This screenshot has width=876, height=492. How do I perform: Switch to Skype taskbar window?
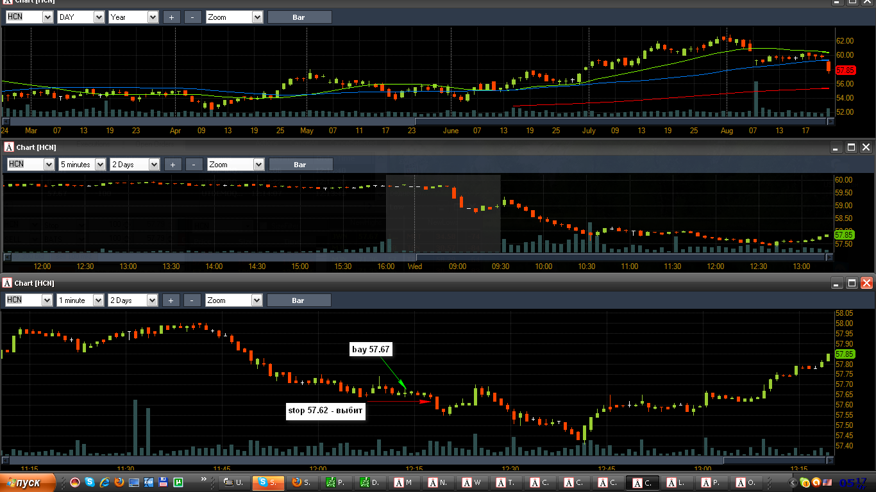click(x=268, y=482)
